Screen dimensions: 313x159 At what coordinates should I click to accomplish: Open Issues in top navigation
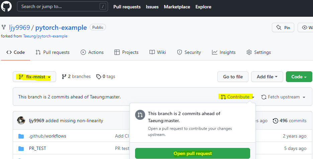click(152, 7)
